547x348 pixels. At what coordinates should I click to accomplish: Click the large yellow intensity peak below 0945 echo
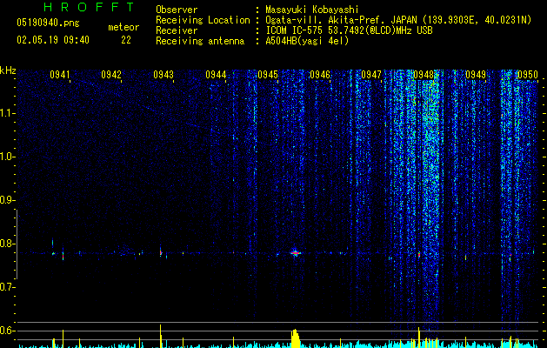click(296, 338)
